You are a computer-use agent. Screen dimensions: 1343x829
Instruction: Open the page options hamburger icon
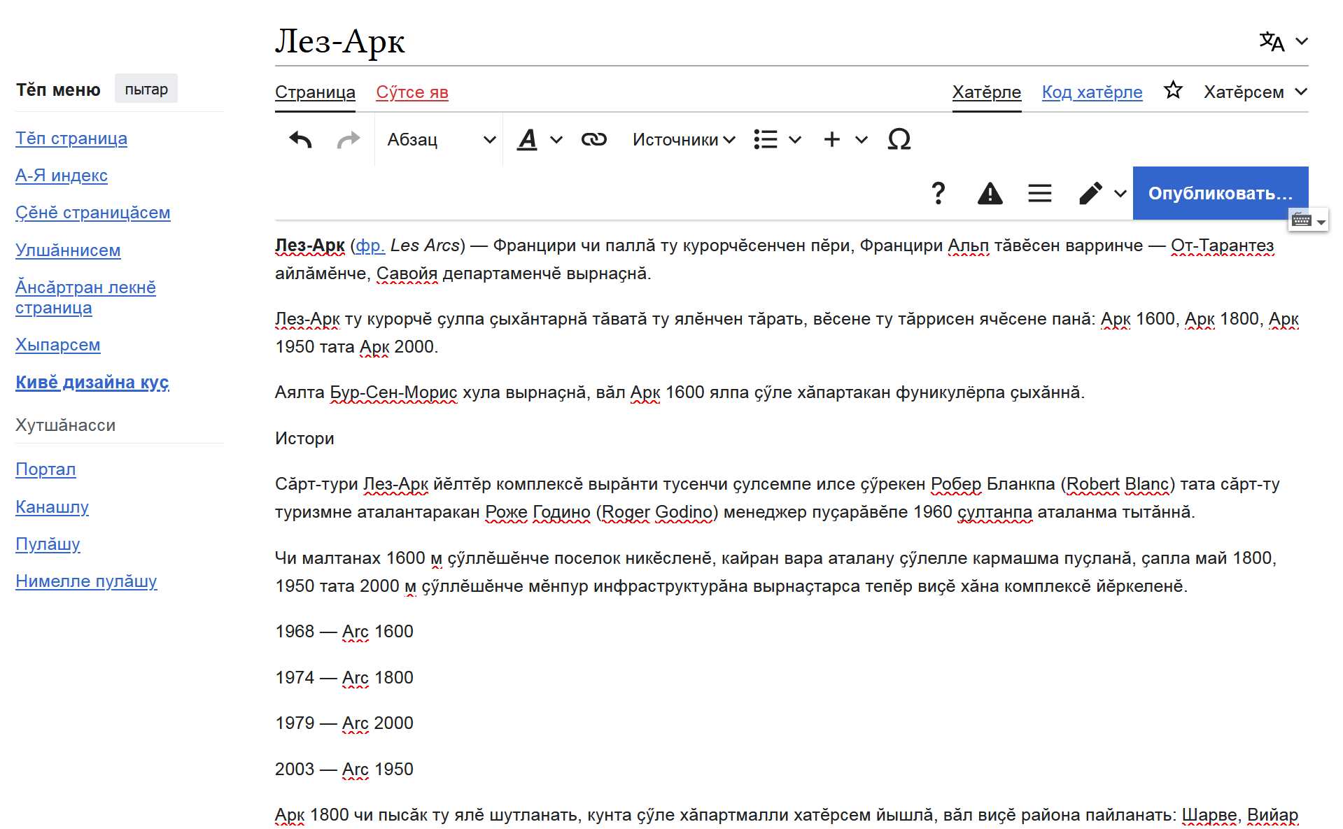[x=1039, y=193]
